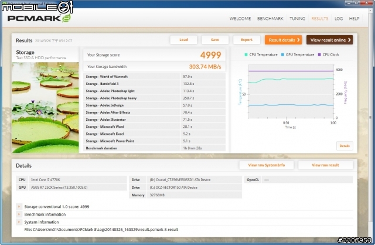Expand the System information section
375x245 pixels.
[x=19, y=222]
